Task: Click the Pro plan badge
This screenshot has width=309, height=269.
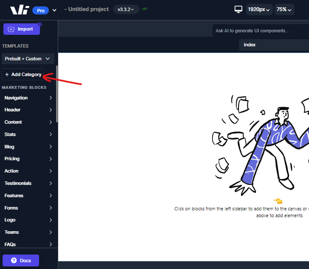Action: point(41,11)
